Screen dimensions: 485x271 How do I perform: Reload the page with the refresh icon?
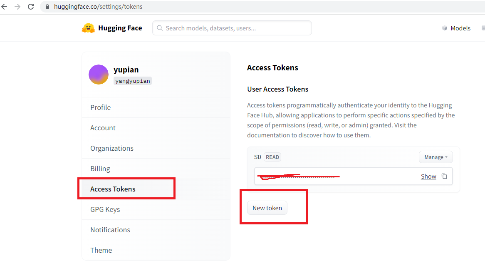click(x=31, y=7)
